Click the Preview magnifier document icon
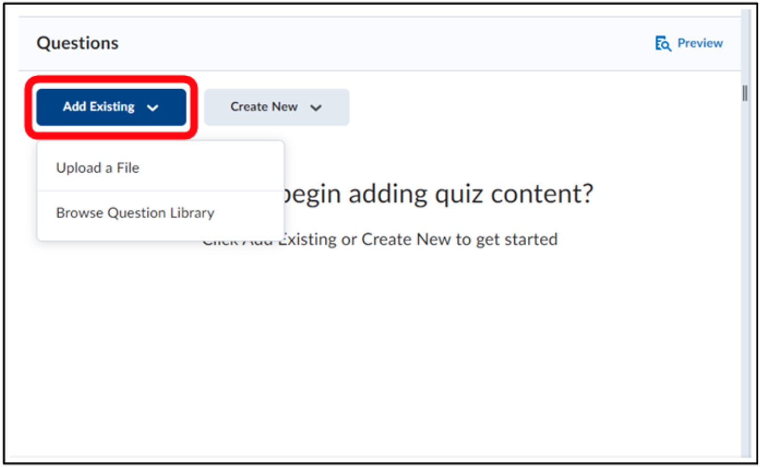Viewport: 761px width, 467px height. click(663, 44)
